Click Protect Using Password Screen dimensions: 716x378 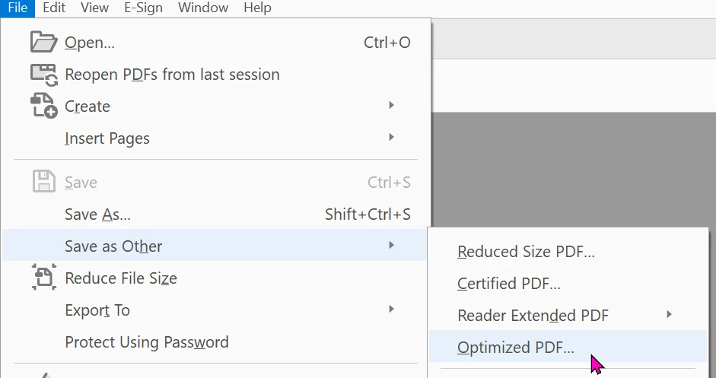(147, 342)
